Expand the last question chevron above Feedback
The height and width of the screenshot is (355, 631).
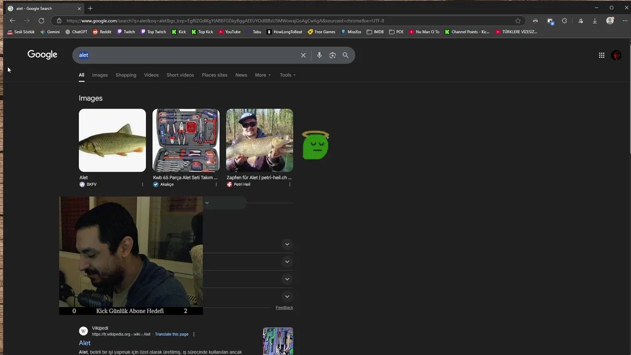click(x=287, y=296)
